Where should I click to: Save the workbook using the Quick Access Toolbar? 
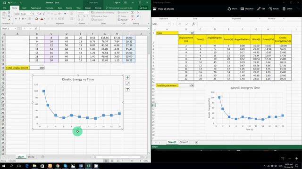tap(4, 3)
